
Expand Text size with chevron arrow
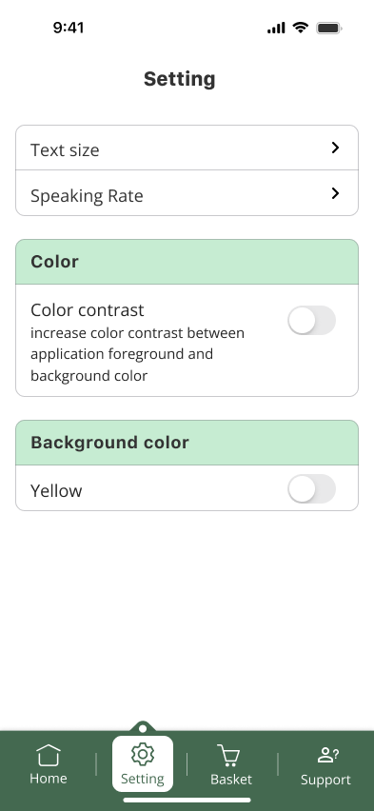(335, 148)
